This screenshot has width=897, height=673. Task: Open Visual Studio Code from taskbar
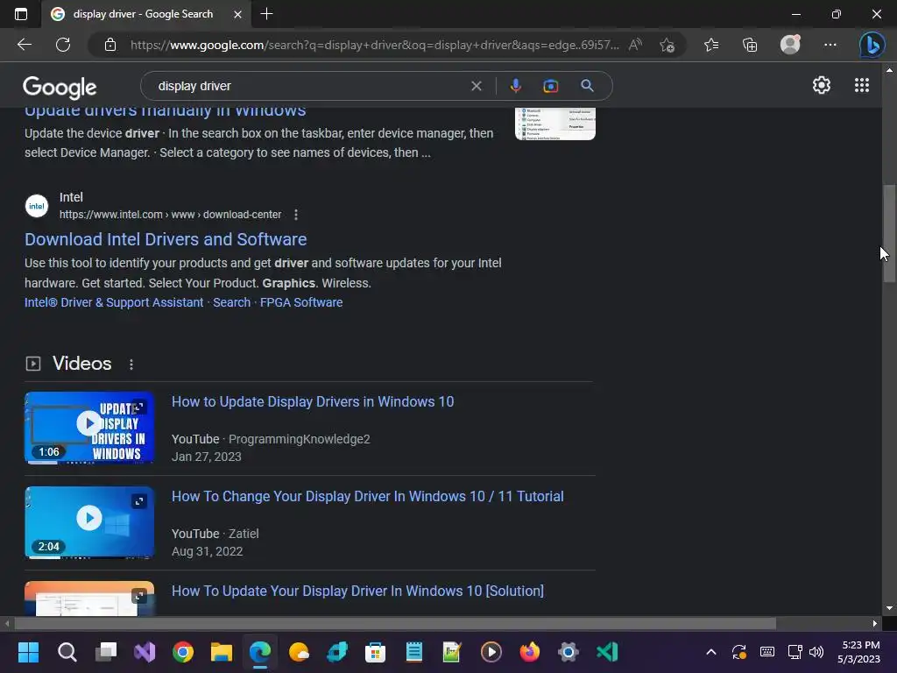coord(607,652)
